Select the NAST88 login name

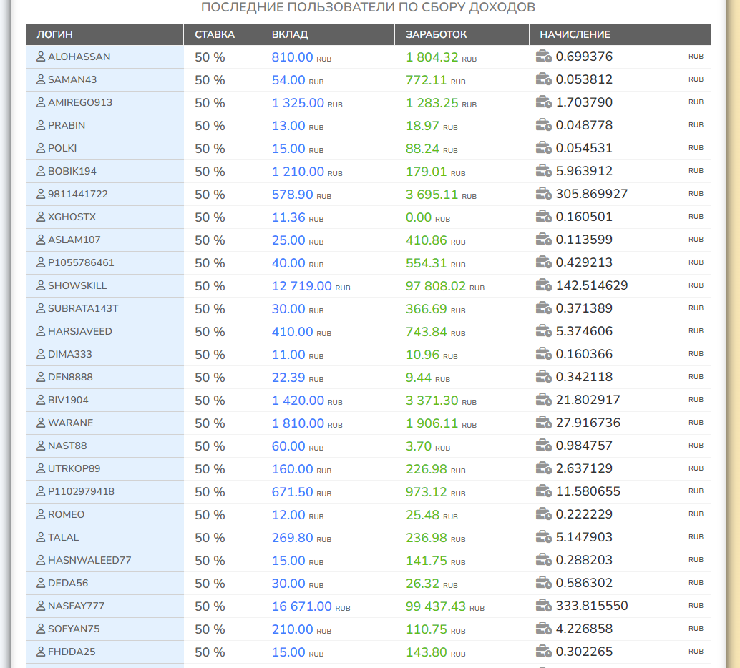pyautogui.click(x=67, y=446)
